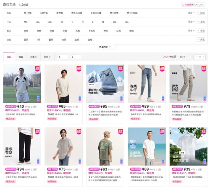Open the ¥94 black trousers product image

pos(22,146)
